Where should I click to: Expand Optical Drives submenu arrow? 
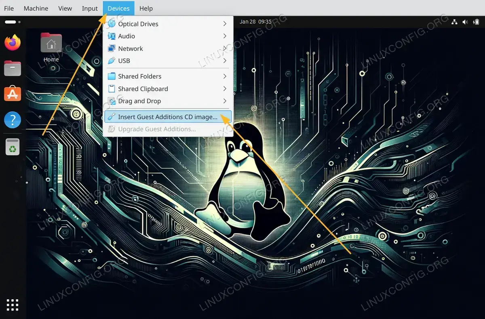(225, 24)
